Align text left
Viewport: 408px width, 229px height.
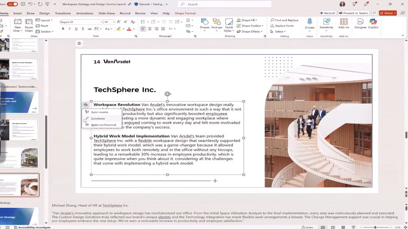point(143,29)
